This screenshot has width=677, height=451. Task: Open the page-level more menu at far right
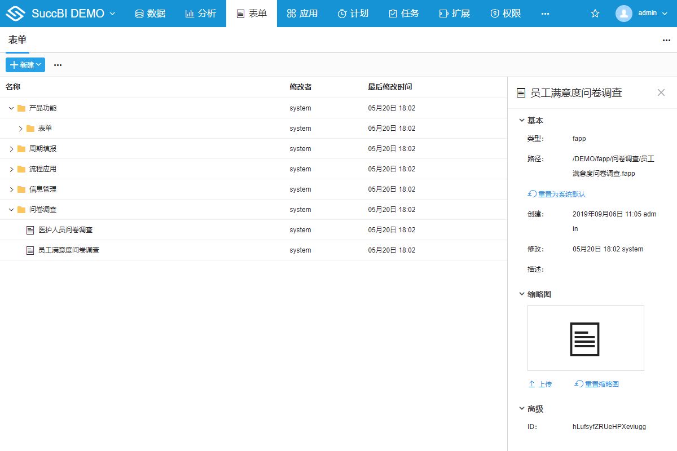point(666,40)
